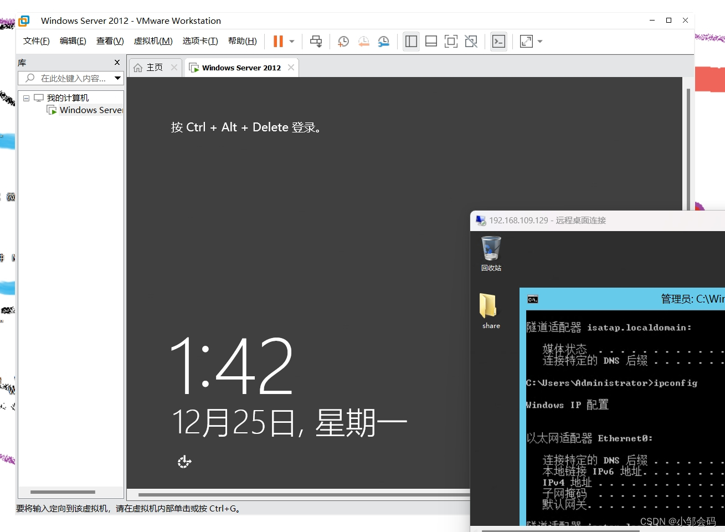The width and height of the screenshot is (725, 532).
Task: Open the 查看(V) menu
Action: pos(110,41)
